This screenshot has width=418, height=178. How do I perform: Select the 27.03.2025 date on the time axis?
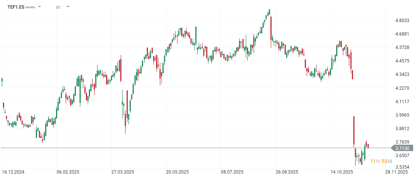[x=122, y=172]
